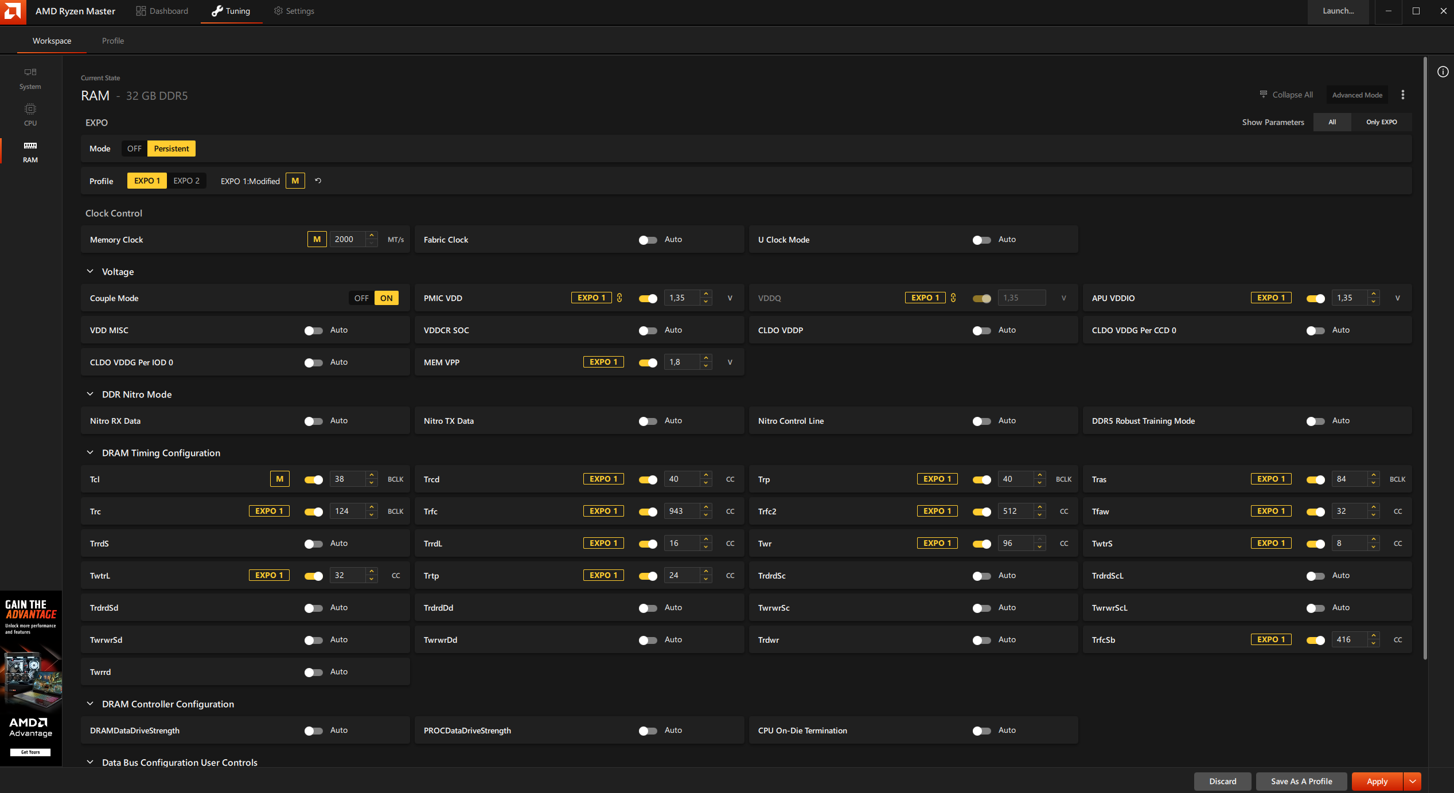Screen dimensions: 1454x793
Task: Toggle the Fabric Clock Auto switch
Action: [648, 240]
